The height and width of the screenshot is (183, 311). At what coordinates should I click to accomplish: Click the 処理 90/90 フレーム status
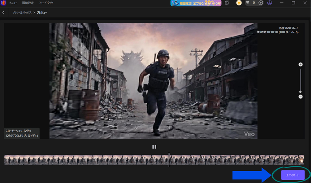pos(289,28)
